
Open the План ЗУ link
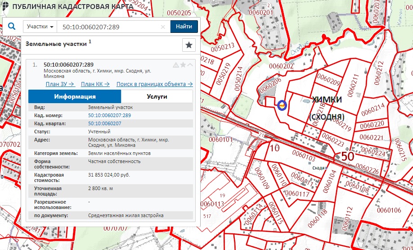coord(60,84)
